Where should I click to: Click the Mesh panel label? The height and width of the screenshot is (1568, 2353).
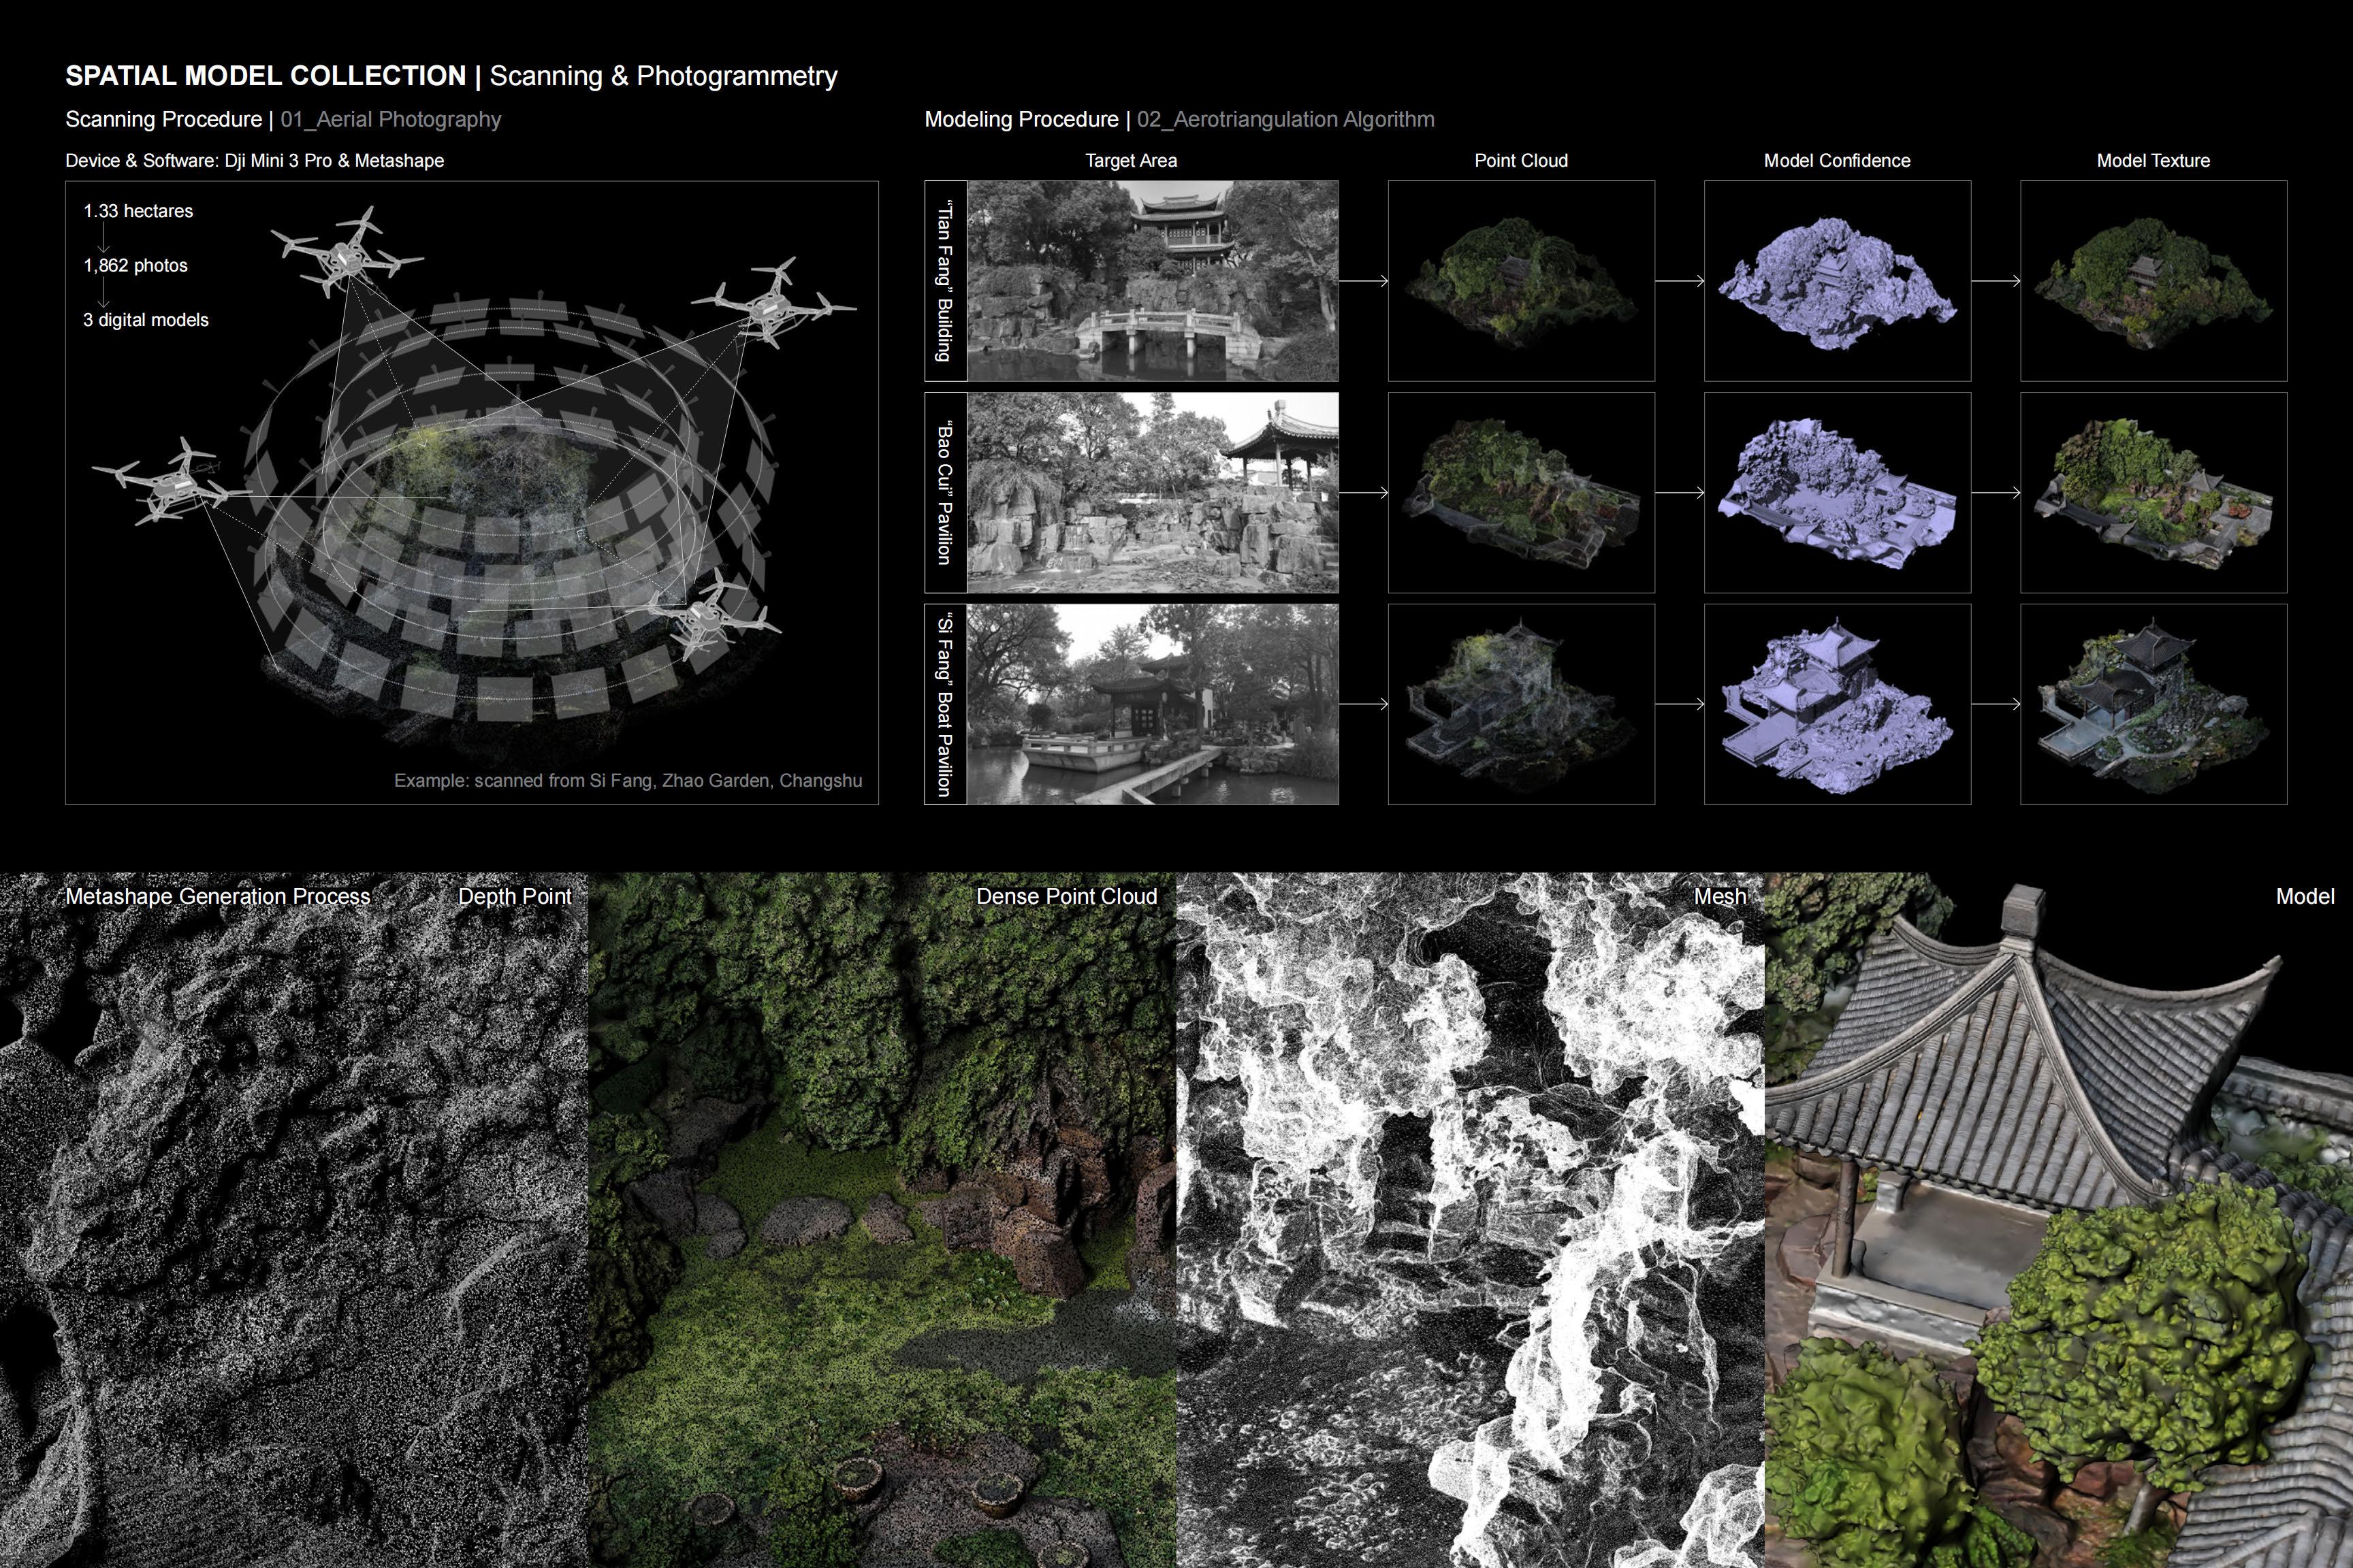(x=1720, y=896)
